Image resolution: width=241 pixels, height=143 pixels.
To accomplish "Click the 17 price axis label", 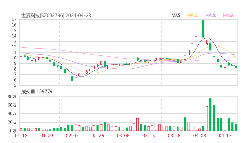I will 14,19.
